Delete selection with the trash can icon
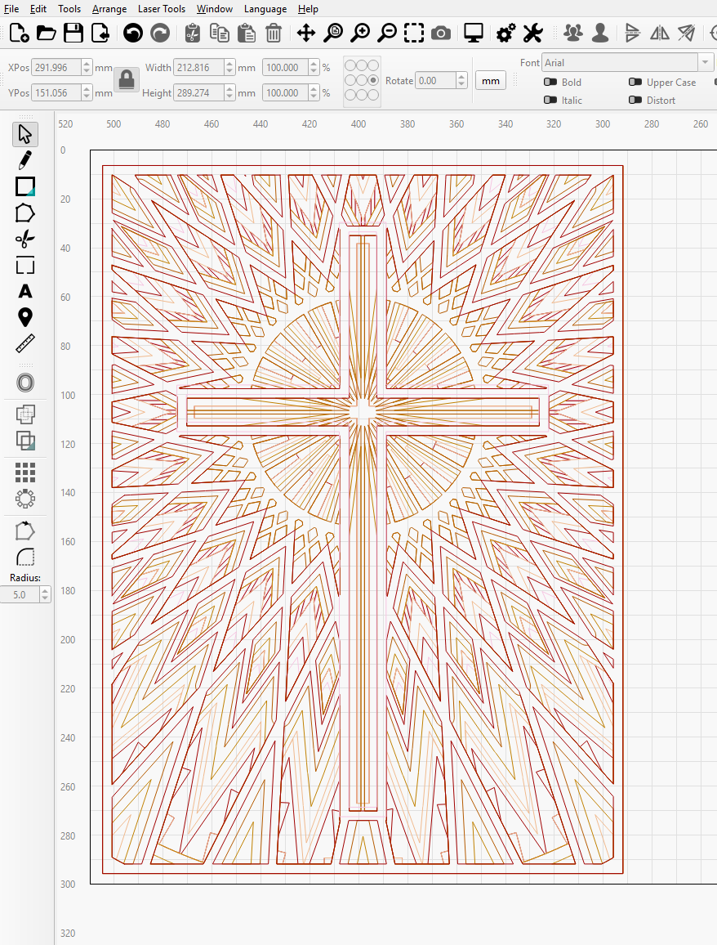Image resolution: width=717 pixels, height=945 pixels. click(274, 33)
